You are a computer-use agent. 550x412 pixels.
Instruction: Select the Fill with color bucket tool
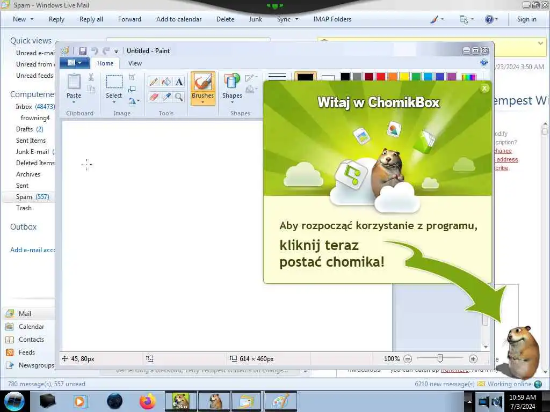click(x=167, y=82)
